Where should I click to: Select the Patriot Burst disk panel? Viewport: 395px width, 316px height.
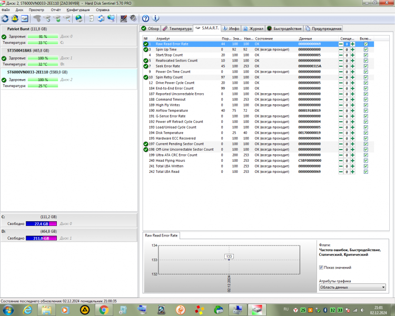(x=69, y=35)
